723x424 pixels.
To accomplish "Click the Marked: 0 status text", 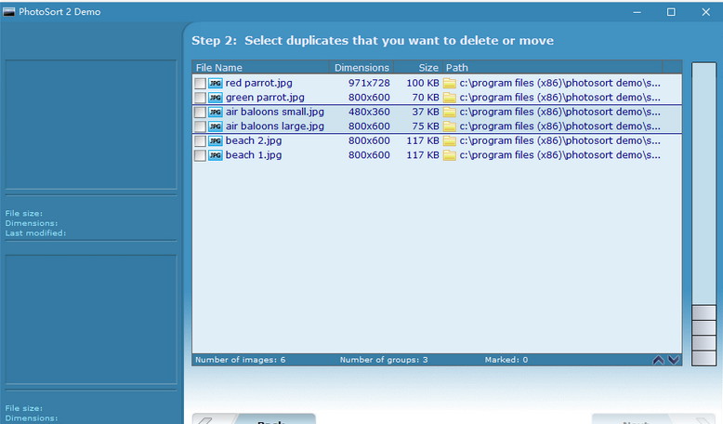I will point(506,360).
